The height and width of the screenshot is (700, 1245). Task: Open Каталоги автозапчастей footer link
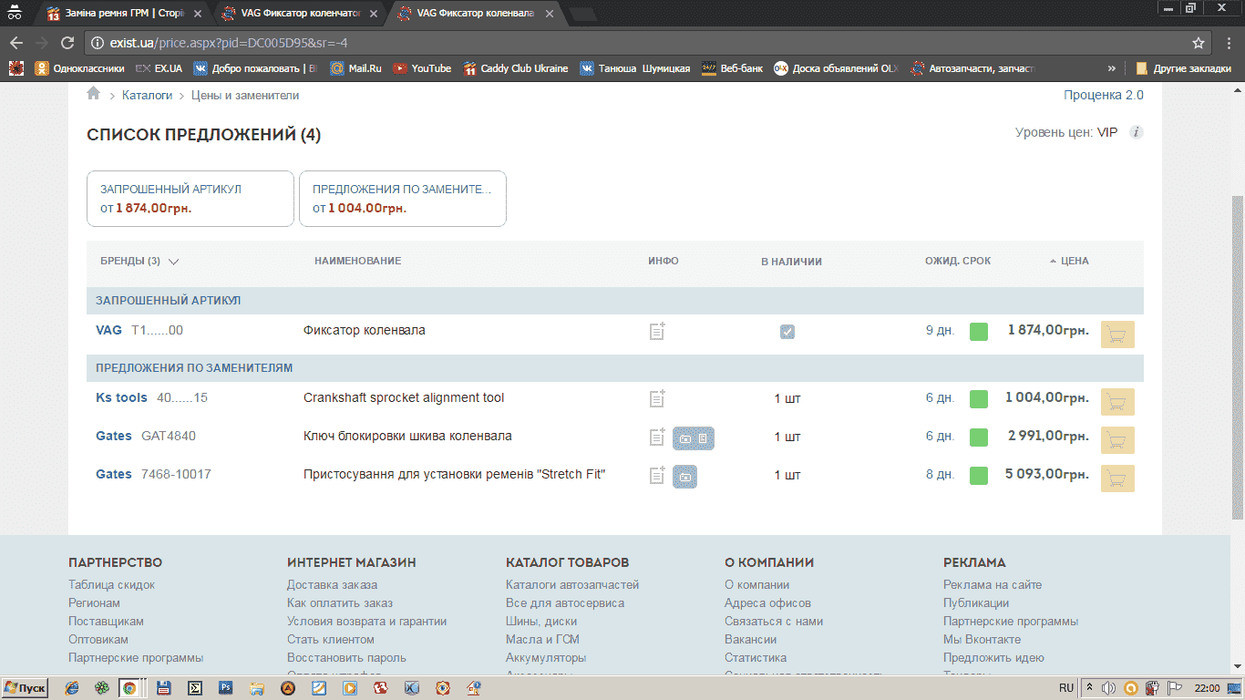click(x=572, y=584)
